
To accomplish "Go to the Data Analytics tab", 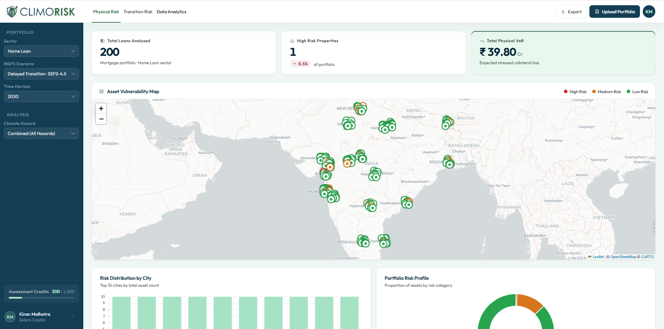I will pos(171,12).
